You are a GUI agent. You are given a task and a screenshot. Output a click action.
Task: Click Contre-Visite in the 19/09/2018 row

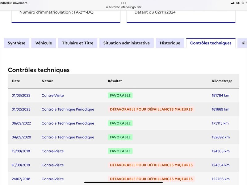pyautogui.click(x=52, y=151)
